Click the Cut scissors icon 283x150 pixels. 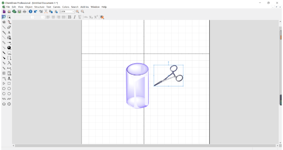pos(46,11)
